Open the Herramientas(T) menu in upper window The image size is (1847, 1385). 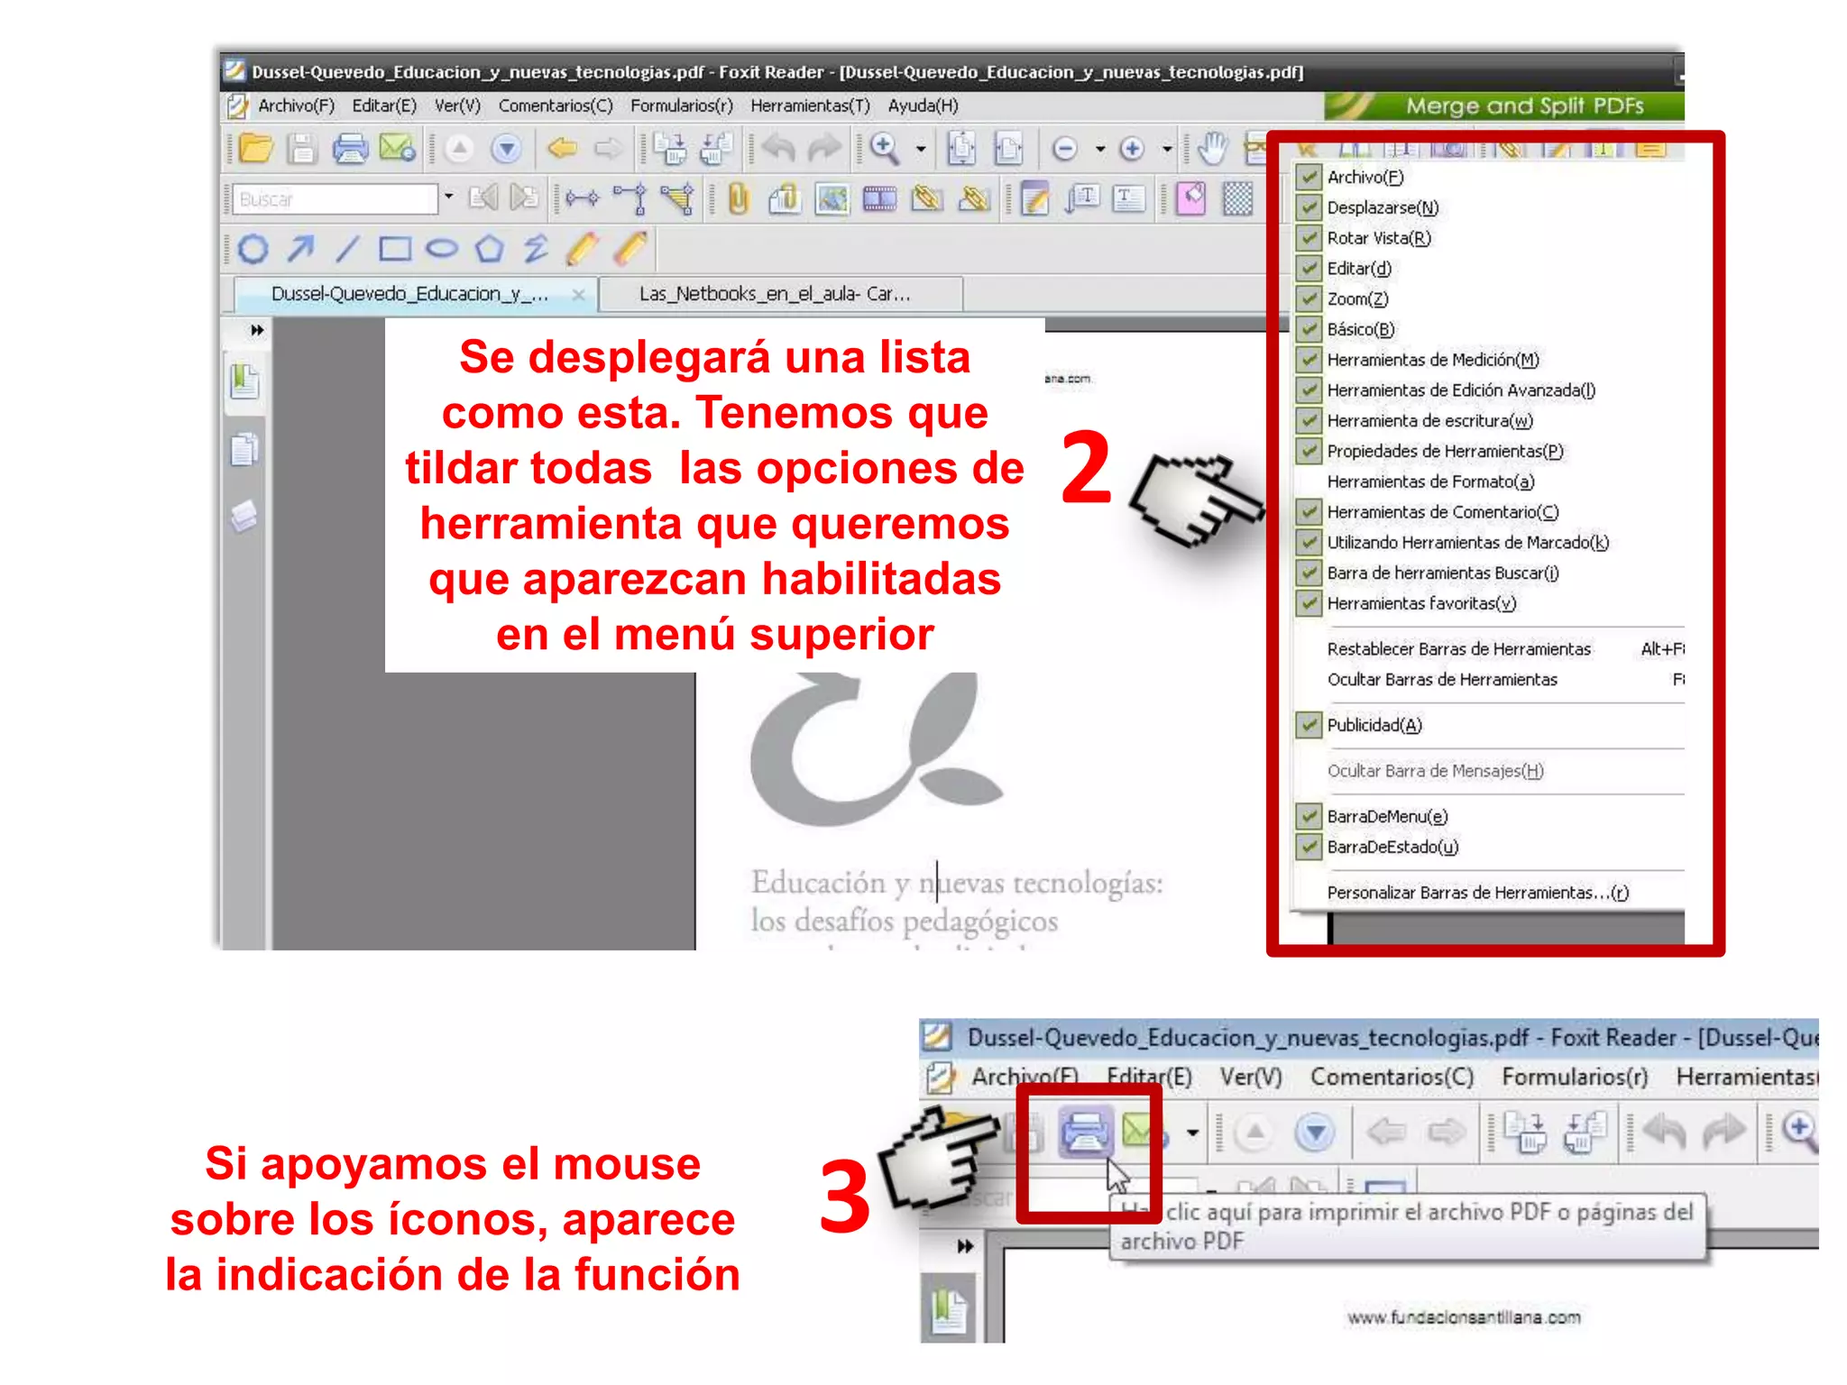(810, 105)
